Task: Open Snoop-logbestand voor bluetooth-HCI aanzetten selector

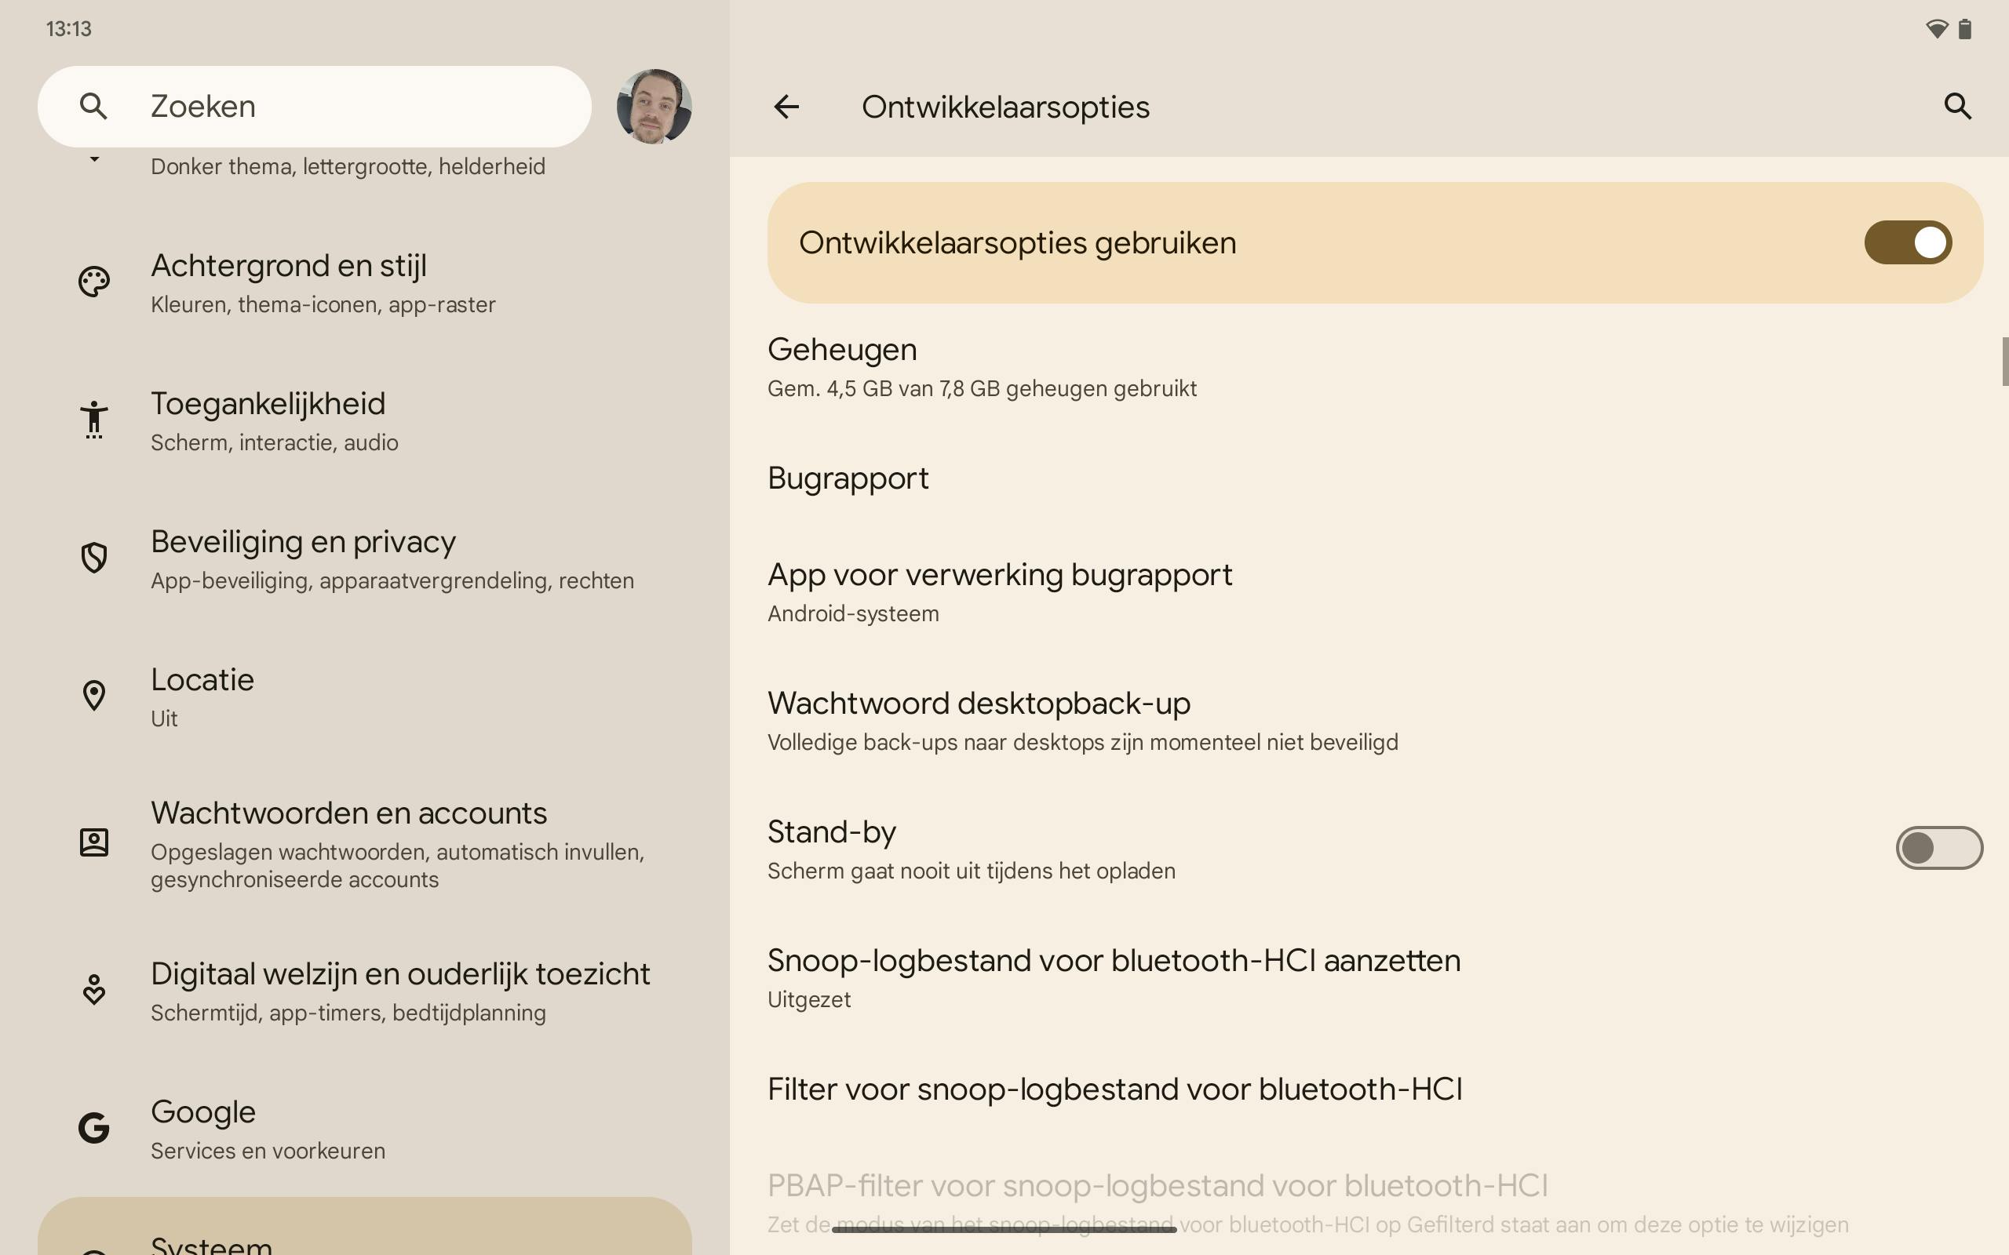Action: [x=1113, y=977]
